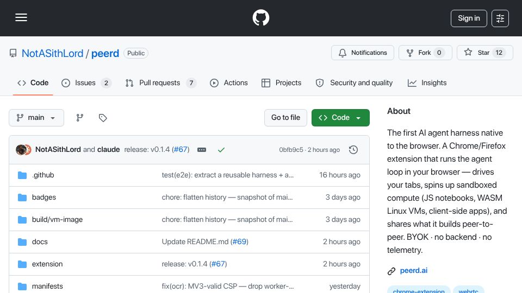
Task: Fork the peerd repository
Action: point(425,53)
